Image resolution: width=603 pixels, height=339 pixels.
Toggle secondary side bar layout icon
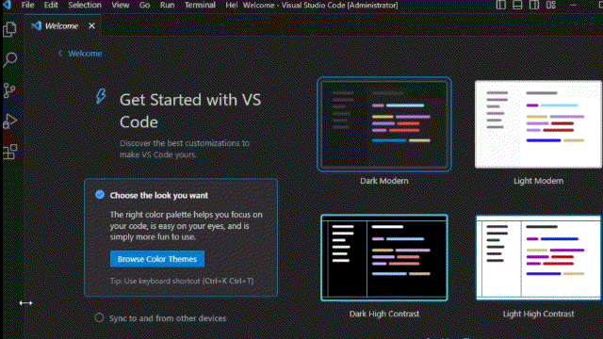tap(534, 5)
